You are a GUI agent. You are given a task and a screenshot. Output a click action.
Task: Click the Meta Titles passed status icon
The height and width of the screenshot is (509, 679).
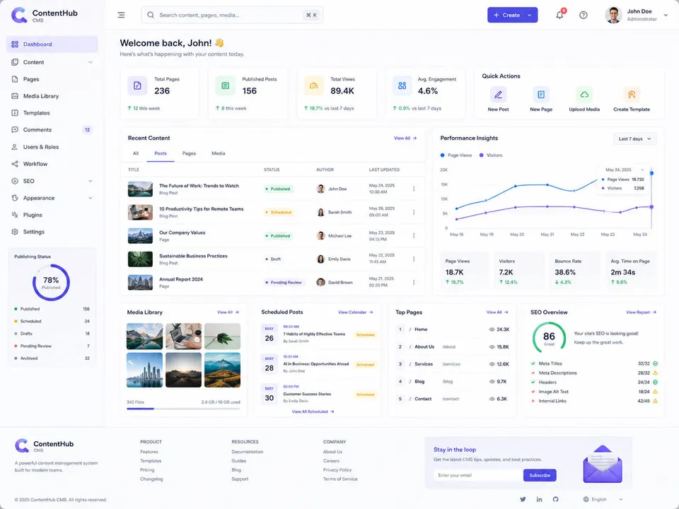point(655,363)
